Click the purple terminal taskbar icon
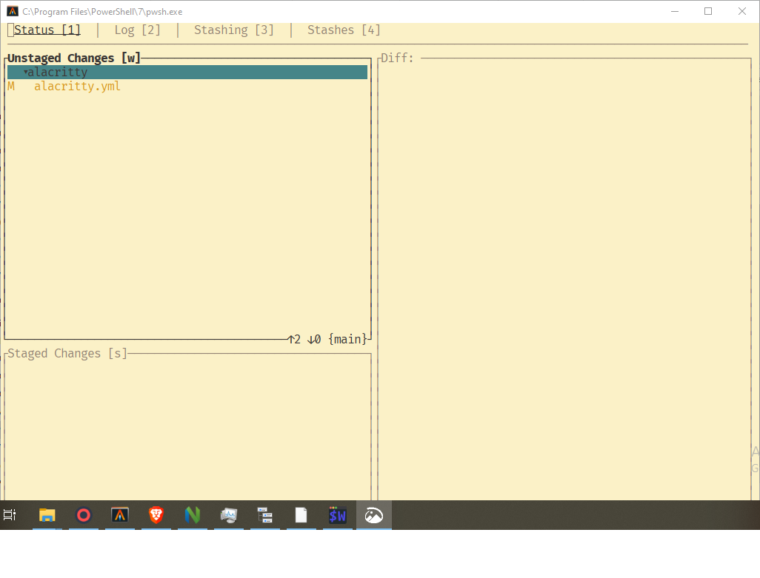The height and width of the screenshot is (578, 760). pyautogui.click(x=338, y=515)
